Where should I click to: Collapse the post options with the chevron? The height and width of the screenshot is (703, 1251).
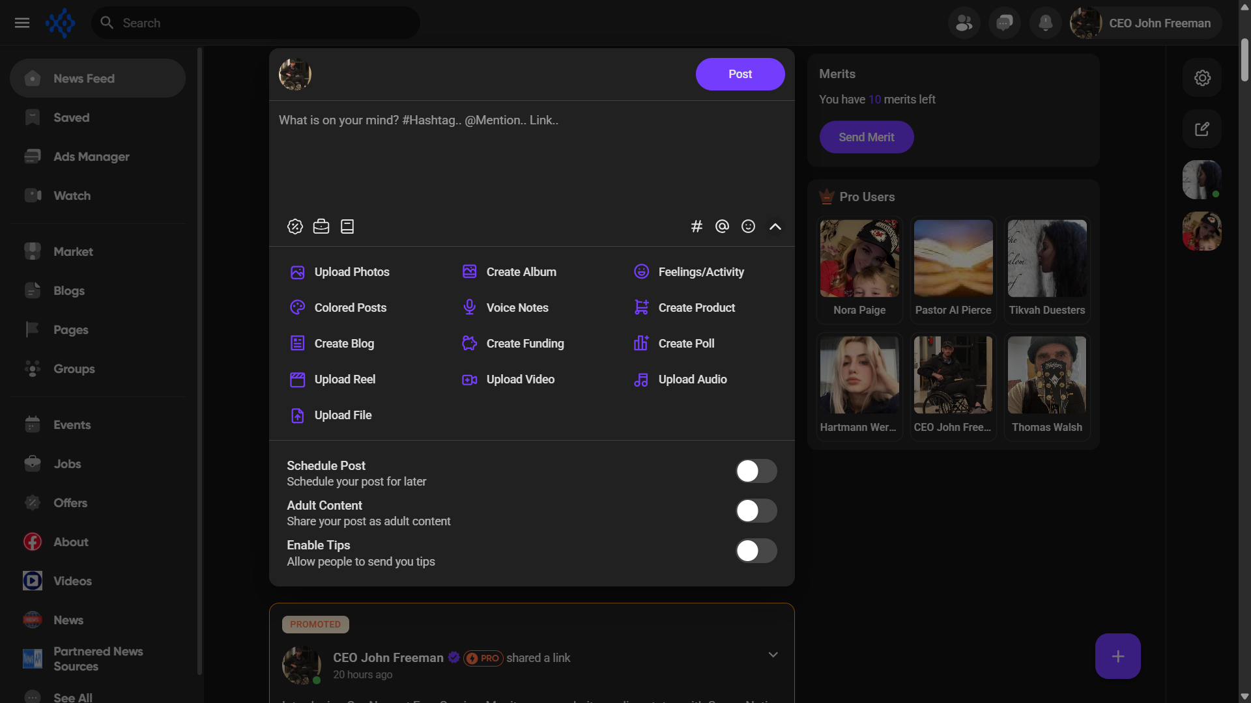(x=775, y=227)
